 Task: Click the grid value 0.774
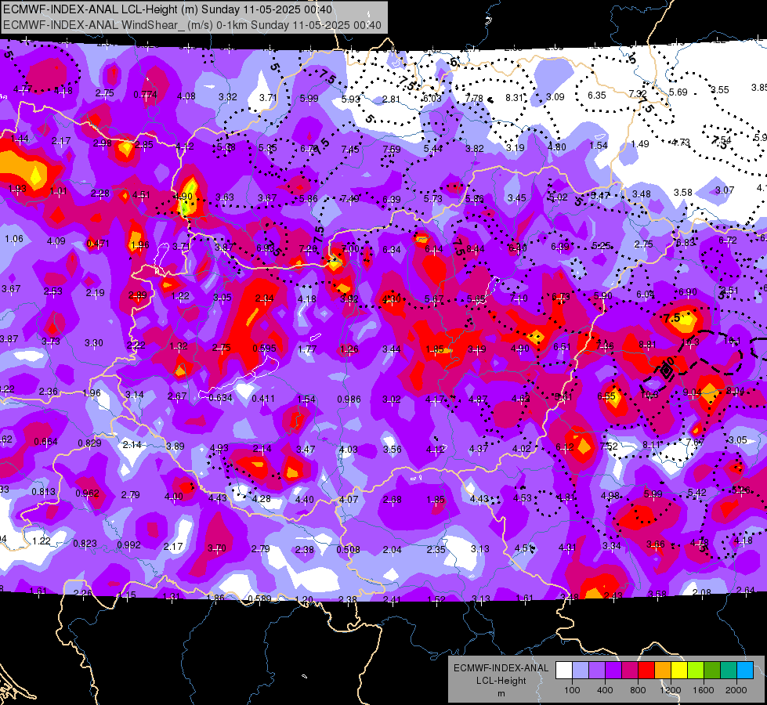(x=145, y=95)
